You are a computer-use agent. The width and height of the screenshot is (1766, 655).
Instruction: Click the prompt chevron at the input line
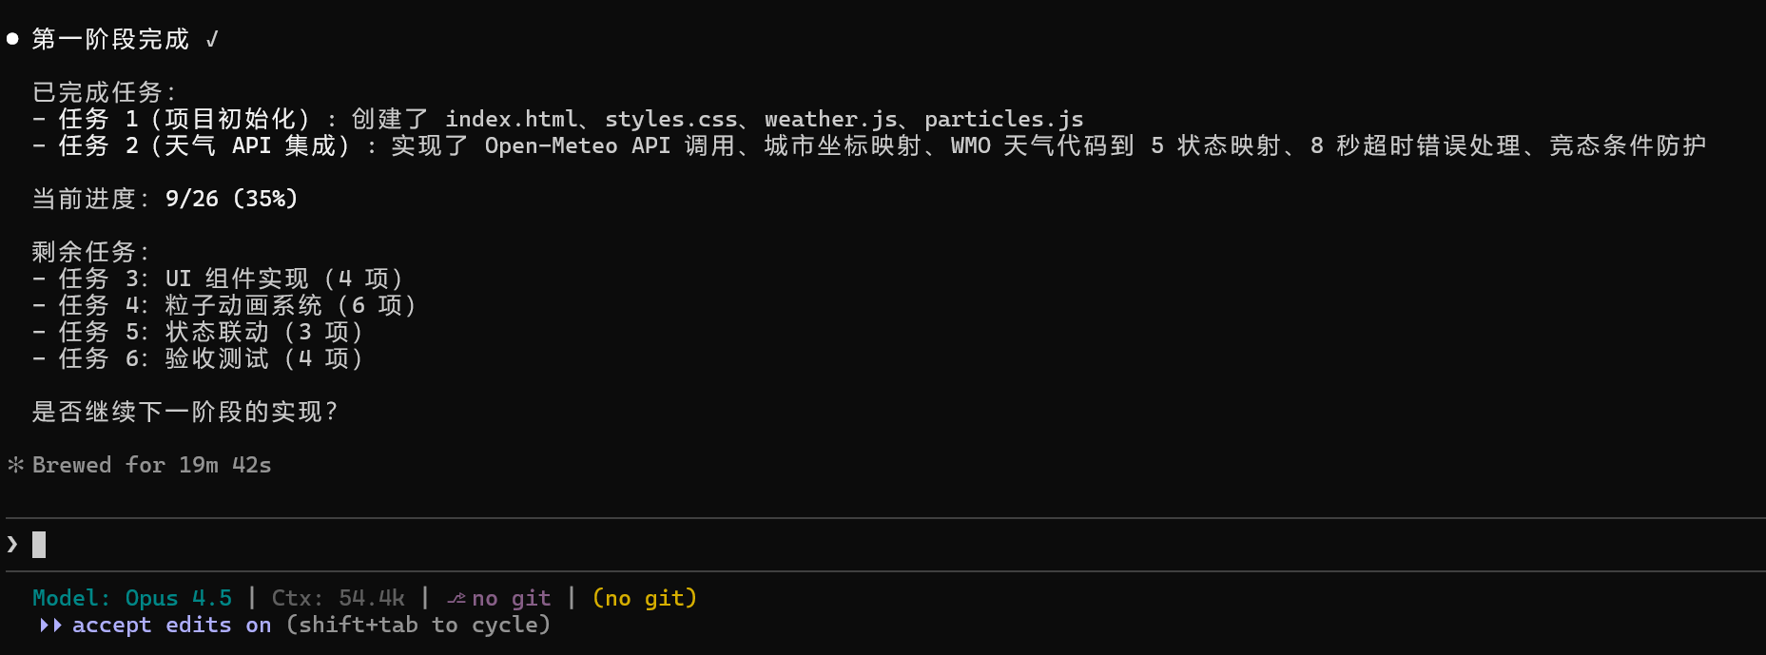click(x=12, y=544)
